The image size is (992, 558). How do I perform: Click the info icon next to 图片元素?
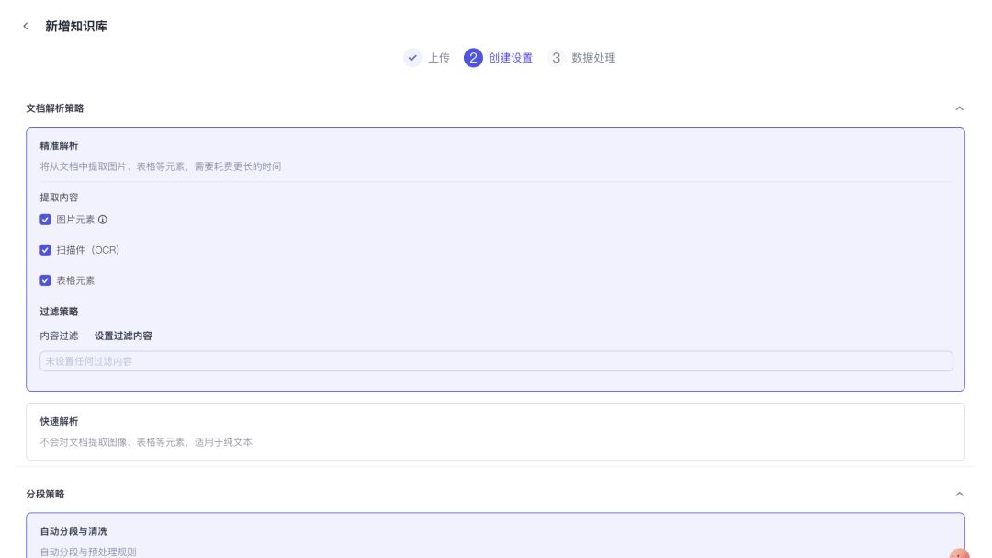click(x=103, y=220)
